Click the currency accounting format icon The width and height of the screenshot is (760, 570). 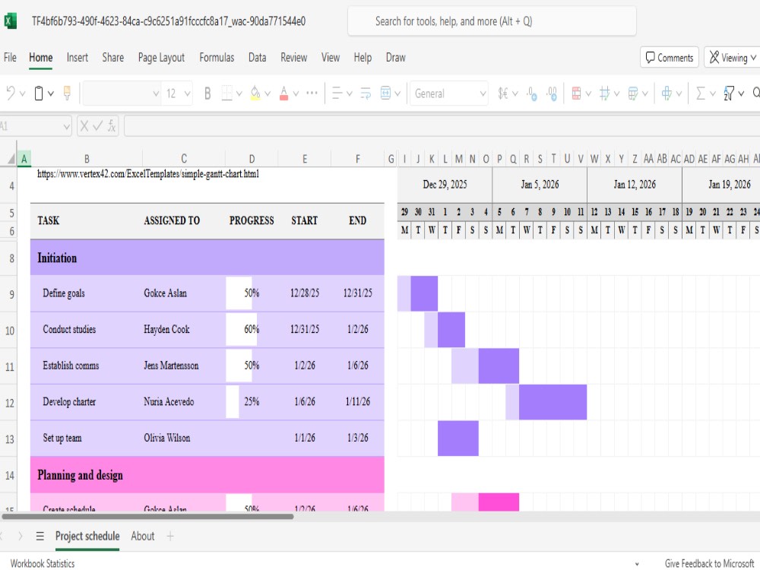point(503,93)
